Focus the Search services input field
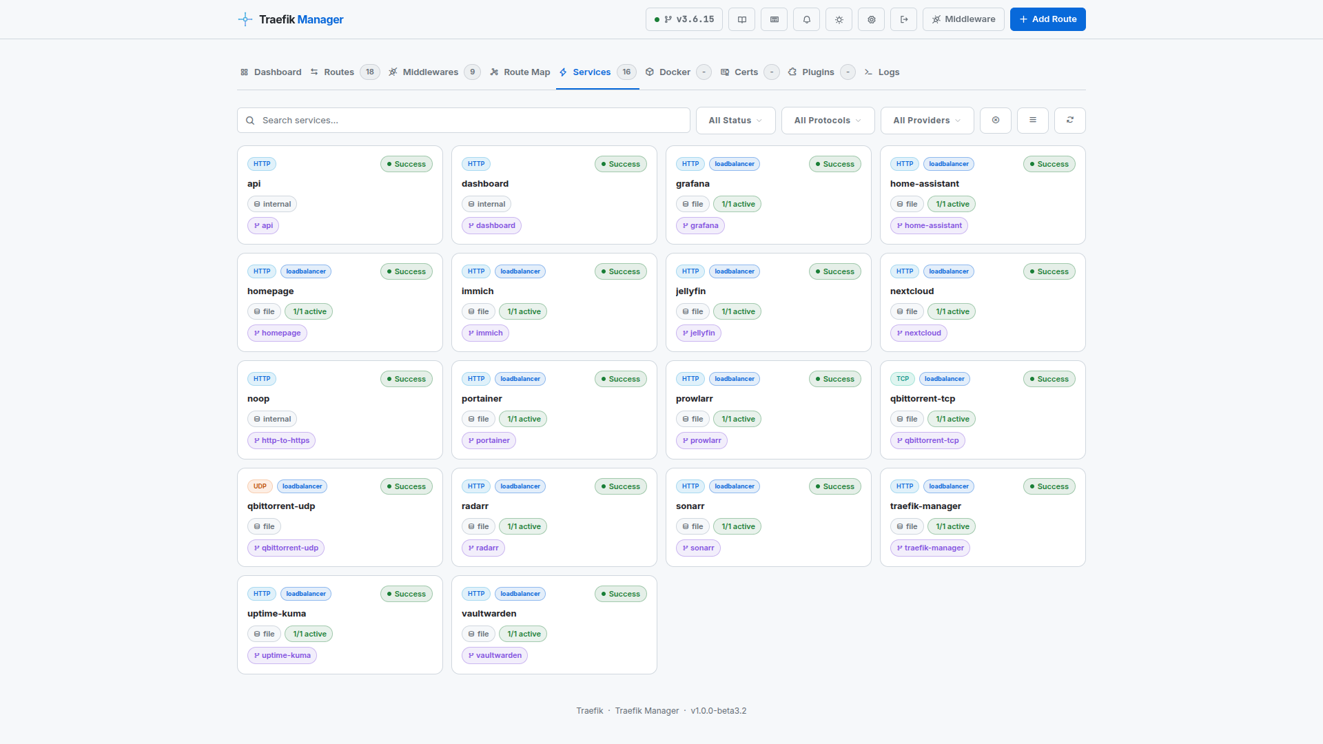This screenshot has width=1323, height=744. tap(464, 121)
